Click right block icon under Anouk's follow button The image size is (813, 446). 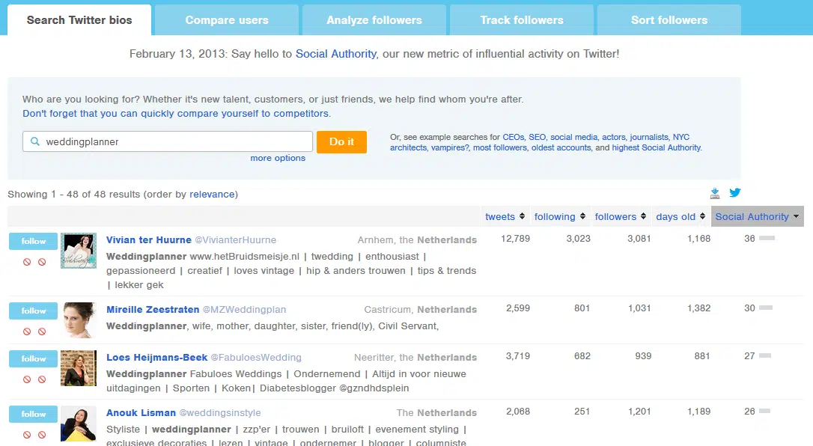coord(42,435)
